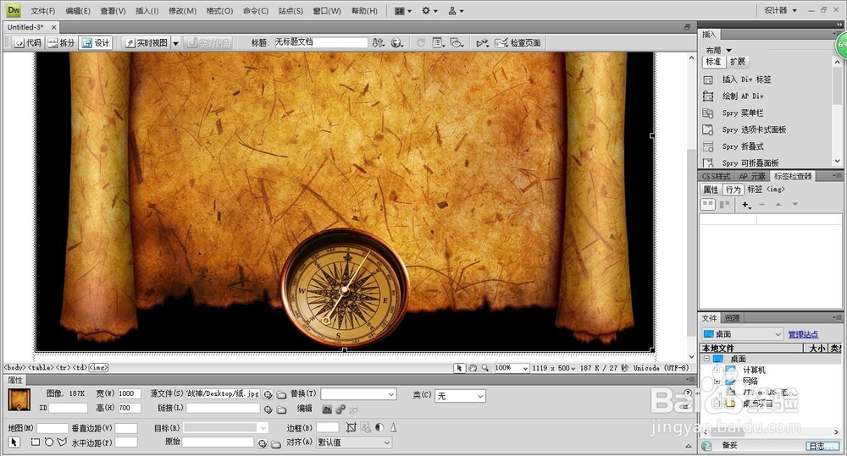Open the 编辑(E) menu

(x=78, y=11)
